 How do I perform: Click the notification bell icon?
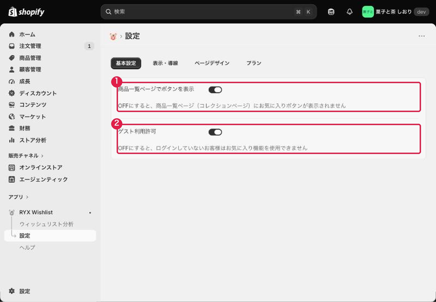(x=350, y=12)
